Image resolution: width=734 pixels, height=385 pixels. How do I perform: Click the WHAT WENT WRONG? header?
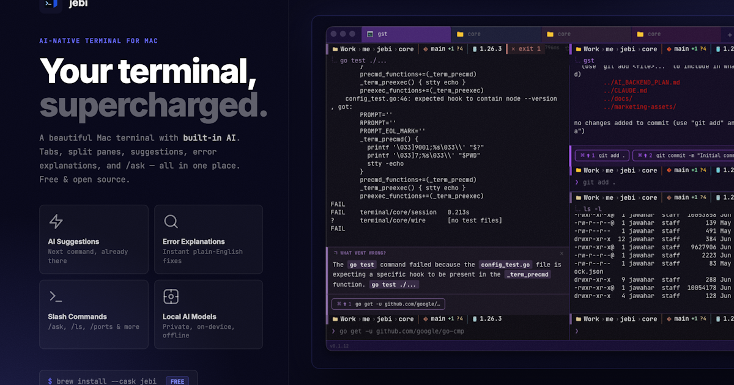[x=363, y=253]
